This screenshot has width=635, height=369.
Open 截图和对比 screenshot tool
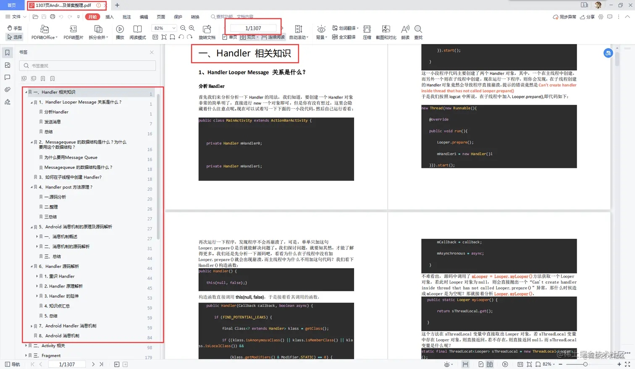[386, 32]
